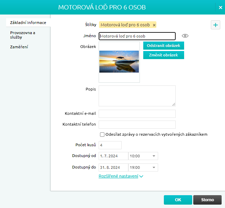Enable 'Odesílat zprávy o rezervacích' checkbox

coord(102,134)
